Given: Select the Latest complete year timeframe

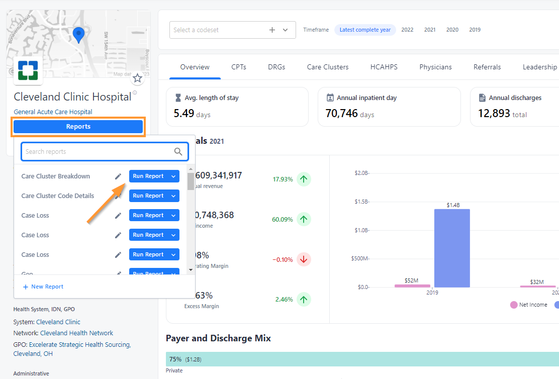Looking at the screenshot, I should (365, 30).
